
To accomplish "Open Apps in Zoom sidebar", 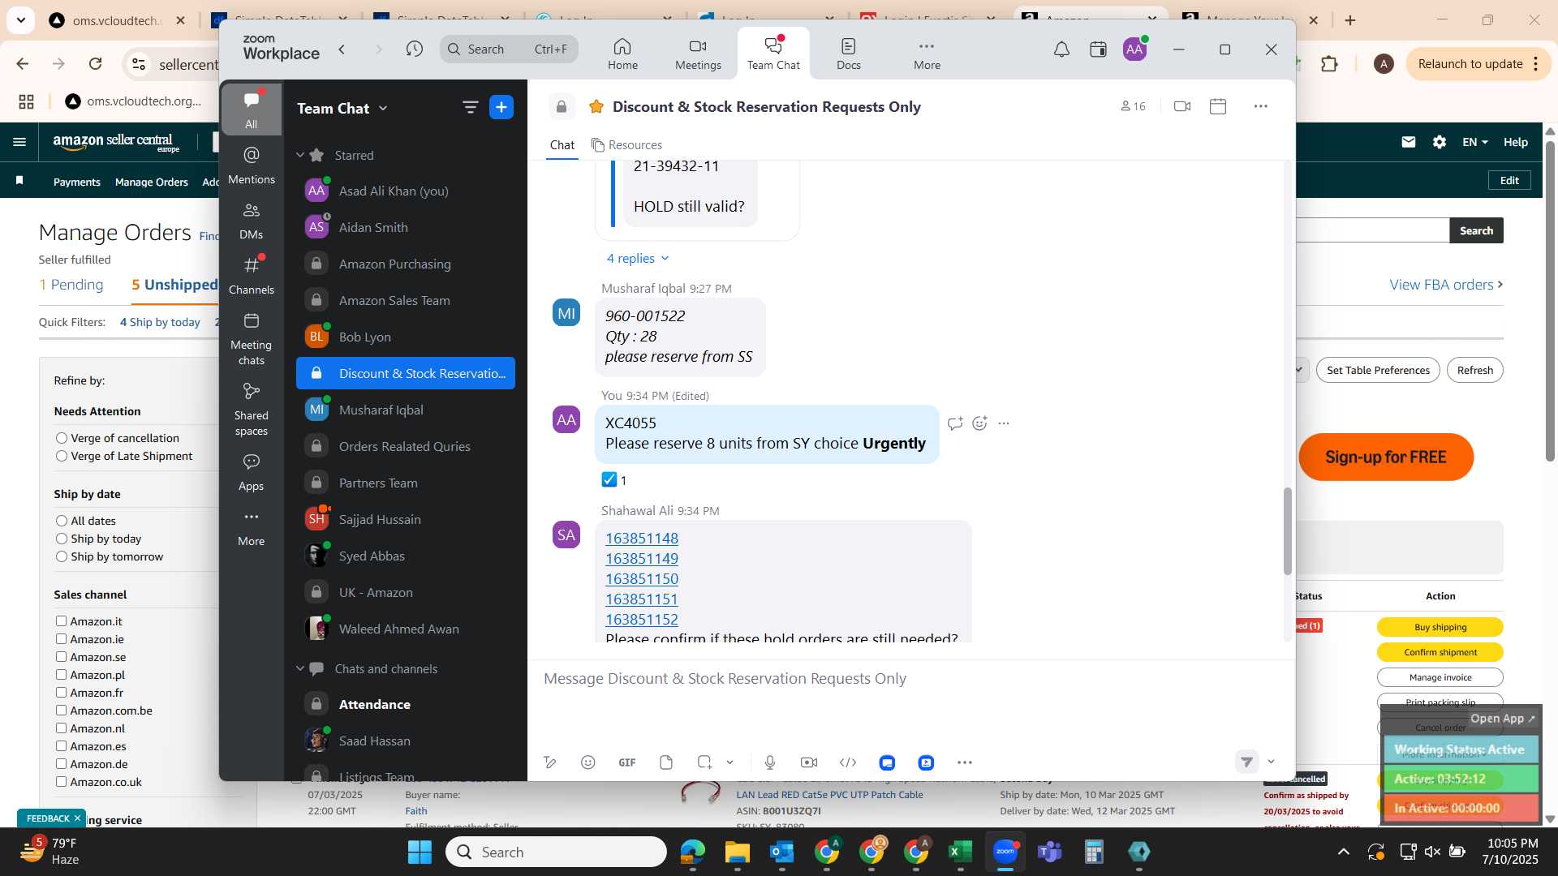I will 252,473.
